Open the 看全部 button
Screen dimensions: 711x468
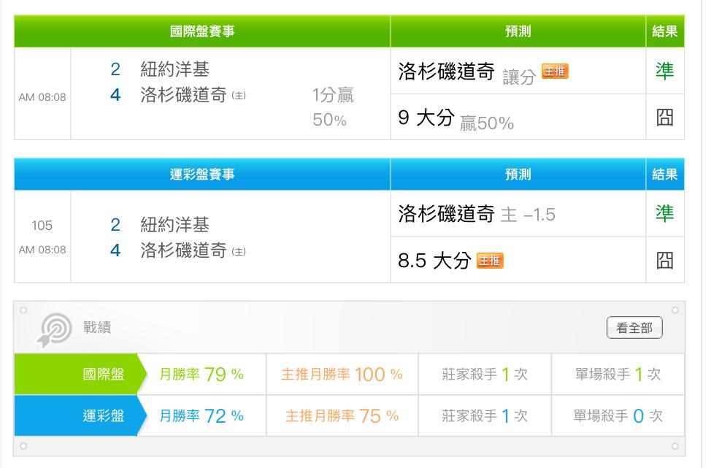[634, 327]
